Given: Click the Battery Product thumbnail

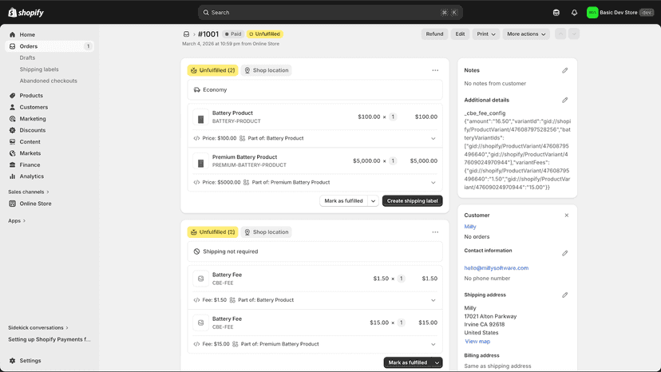Looking at the screenshot, I should point(200,117).
